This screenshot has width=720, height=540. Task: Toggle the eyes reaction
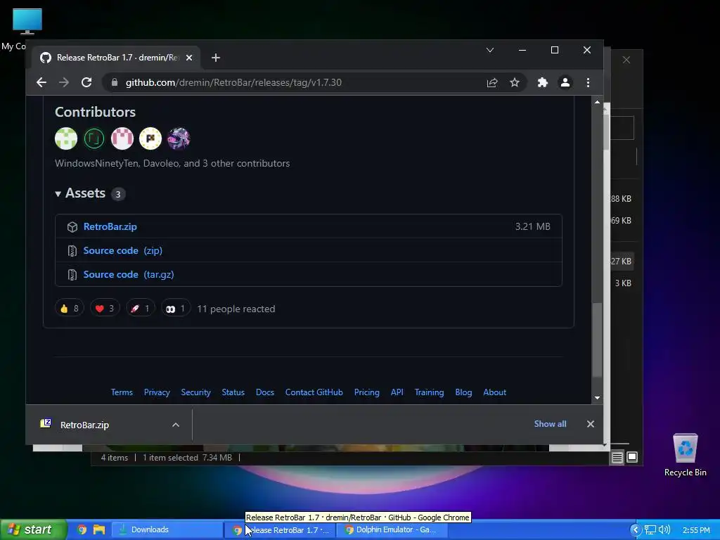click(175, 308)
